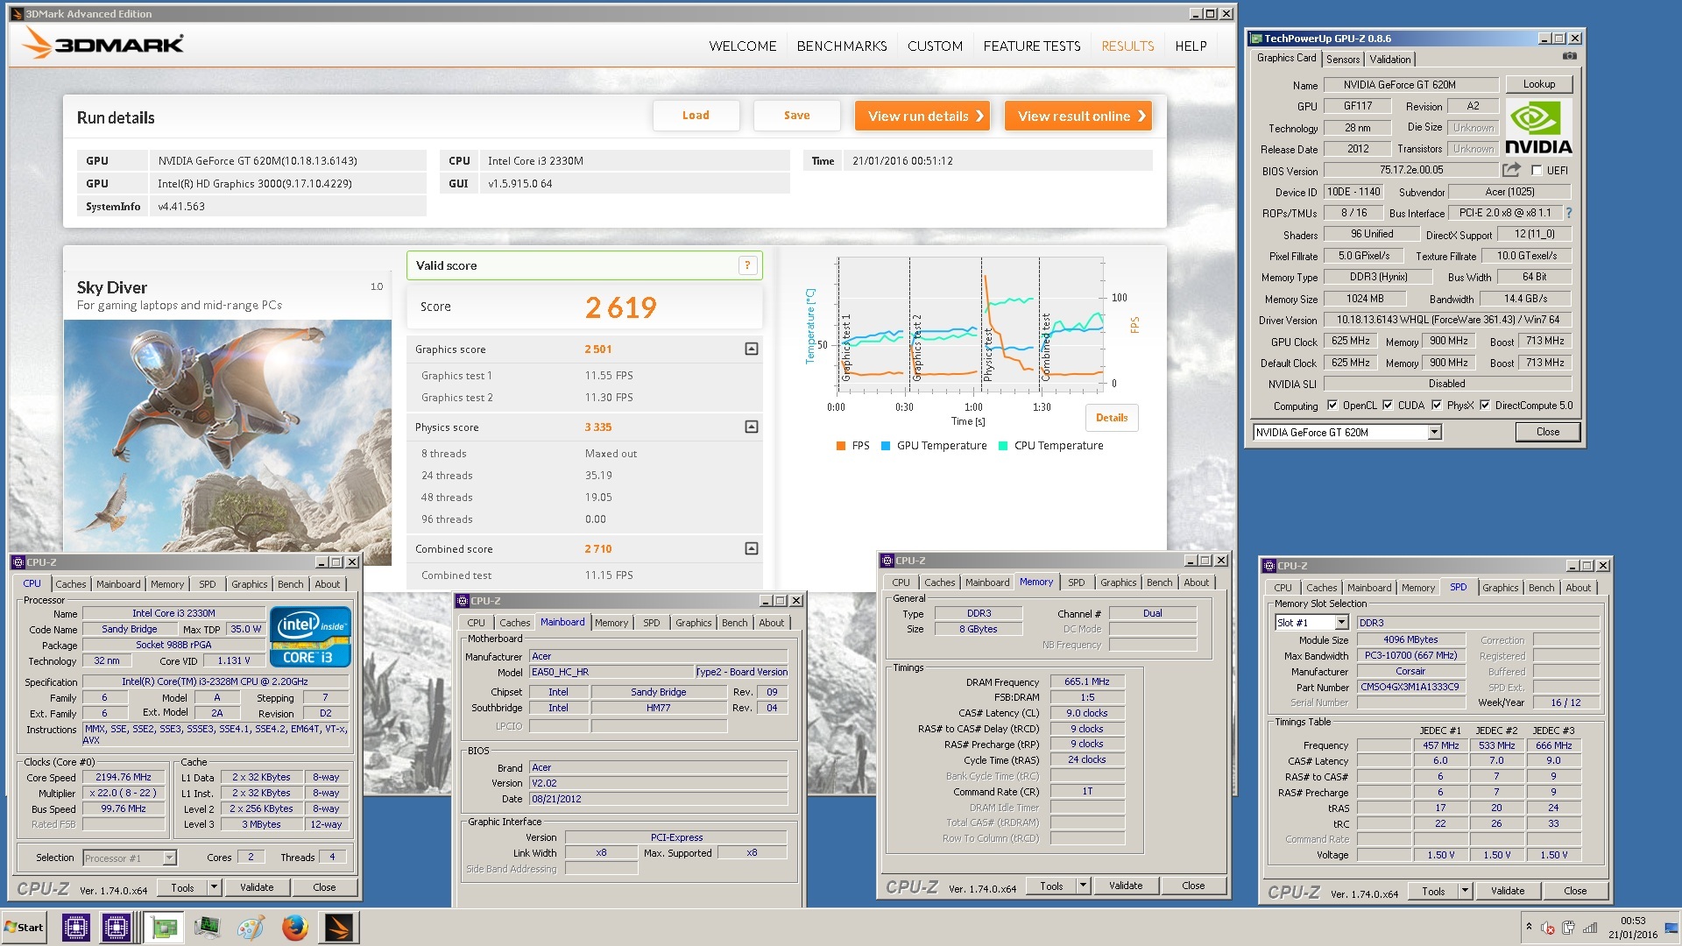Open Caches tab in CPU-Z CPU window
This screenshot has width=1682, height=946.
coord(71,584)
